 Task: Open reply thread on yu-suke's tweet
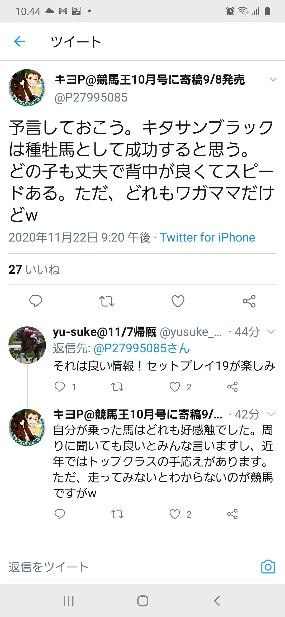click(x=60, y=387)
